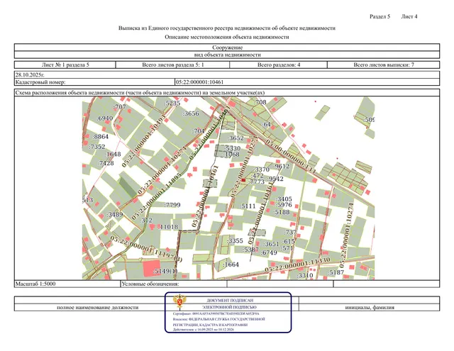Click 'полное наименование должности' cell

point(97,307)
